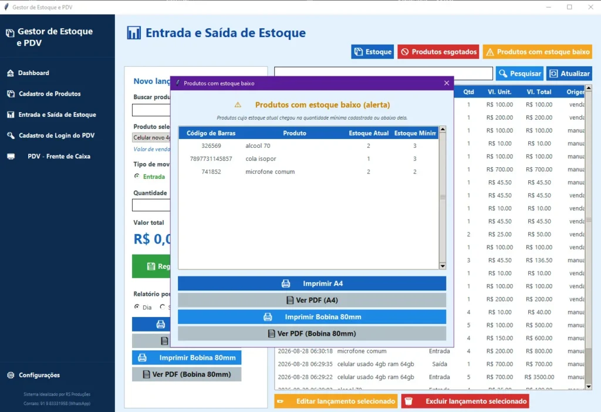Click the icon next to Cadastro de Produtos
The width and height of the screenshot is (601, 412).
click(11, 93)
